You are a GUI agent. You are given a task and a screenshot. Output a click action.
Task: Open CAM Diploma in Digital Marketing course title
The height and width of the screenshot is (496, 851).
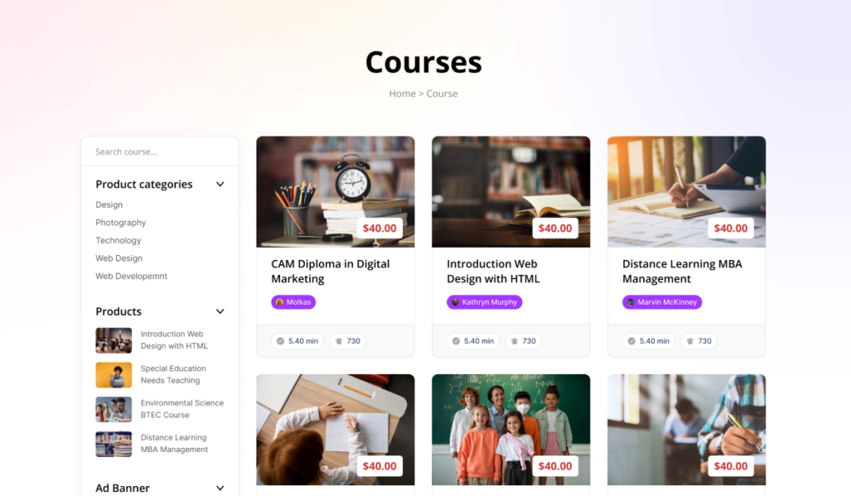tap(331, 272)
